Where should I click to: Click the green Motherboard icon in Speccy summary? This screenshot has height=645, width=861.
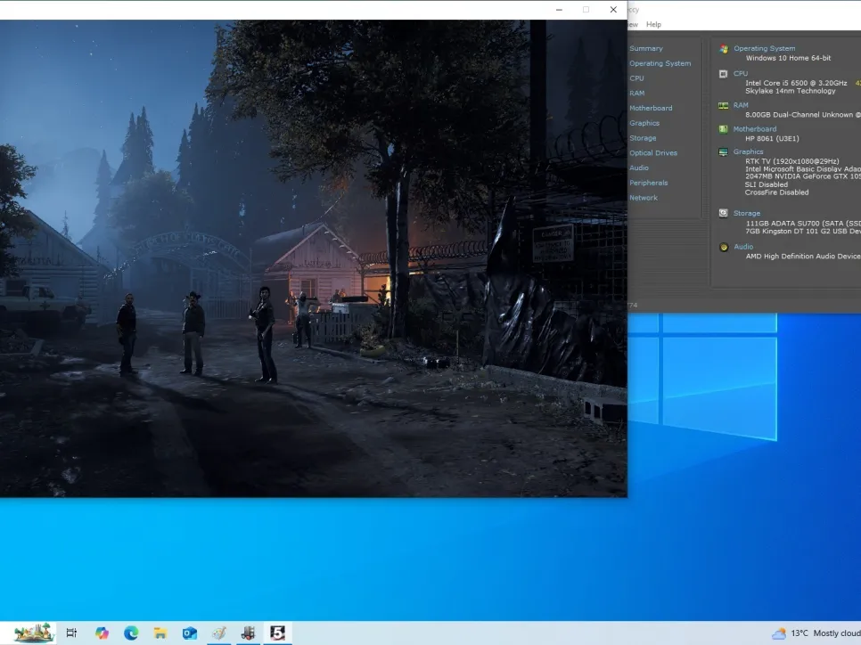point(724,129)
